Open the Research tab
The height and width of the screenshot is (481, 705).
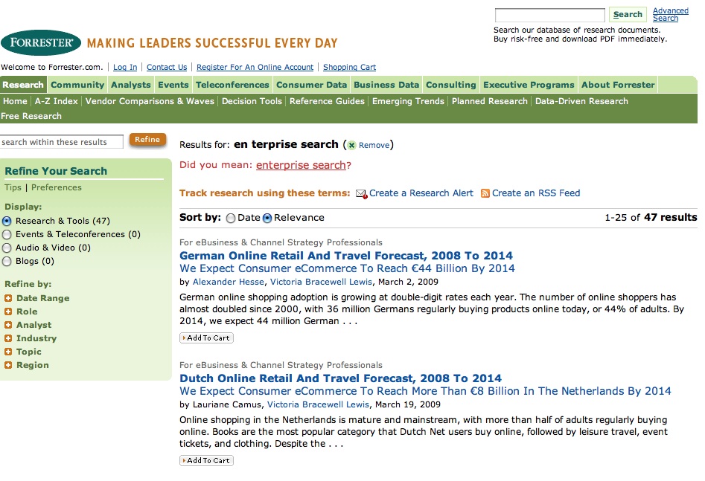(x=23, y=85)
